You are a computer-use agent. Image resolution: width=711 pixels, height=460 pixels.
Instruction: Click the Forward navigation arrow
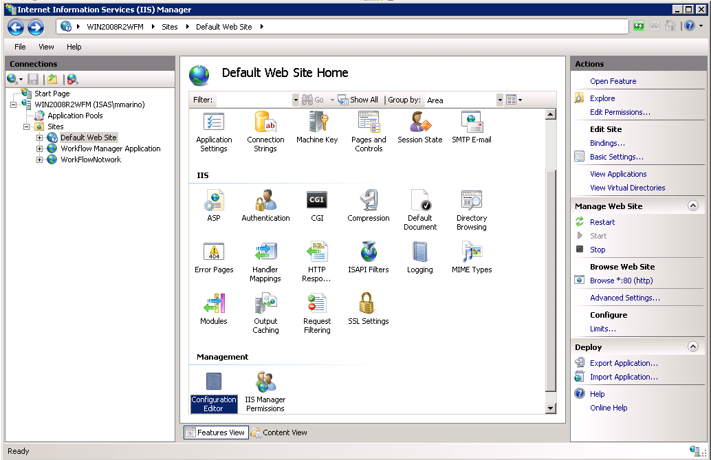[35, 28]
